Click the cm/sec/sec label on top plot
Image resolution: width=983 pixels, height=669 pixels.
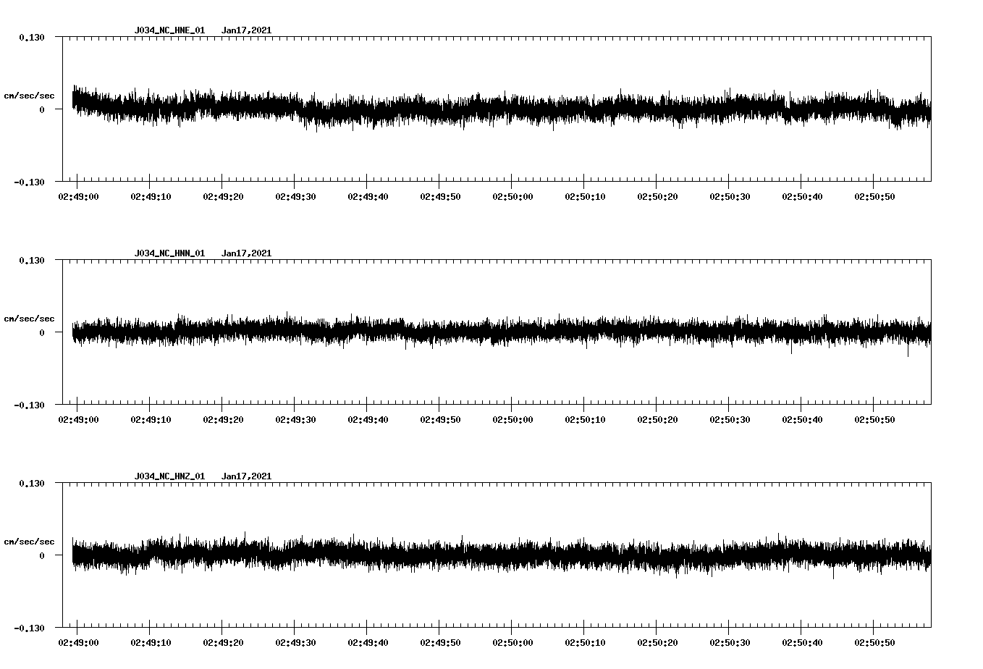[30, 95]
